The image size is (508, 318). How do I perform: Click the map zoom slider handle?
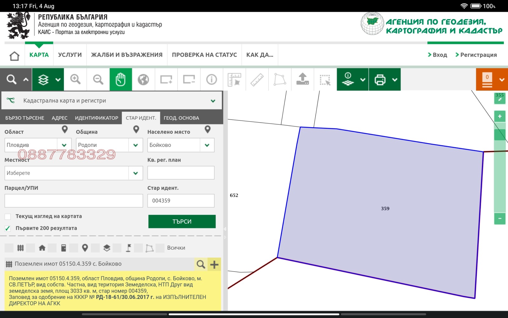[x=499, y=135]
